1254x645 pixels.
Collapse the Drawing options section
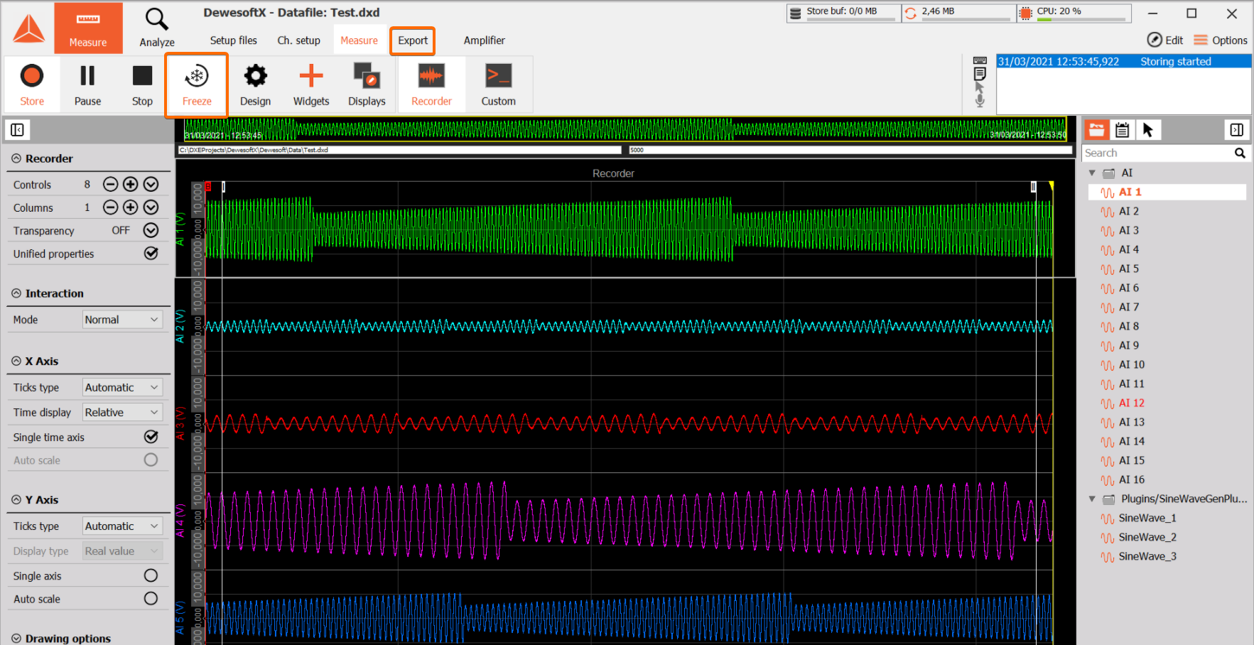[x=16, y=638]
